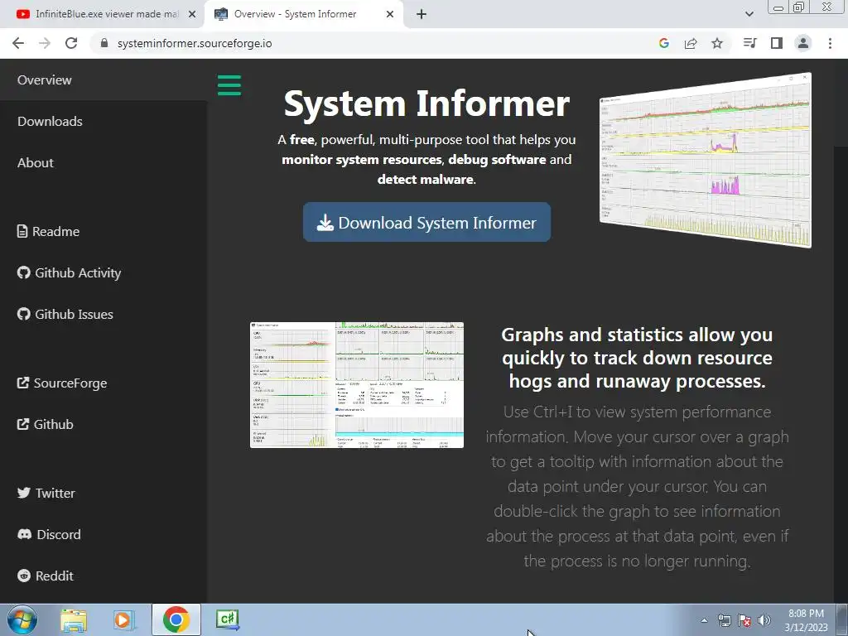
Task: Open the C# application taskbar icon
Action: (228, 619)
